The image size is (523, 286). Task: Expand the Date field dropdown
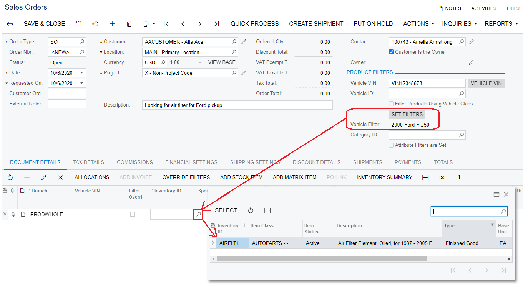[81, 73]
